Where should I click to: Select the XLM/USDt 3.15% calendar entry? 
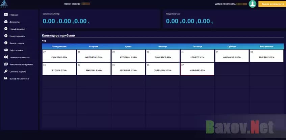click(x=162, y=69)
